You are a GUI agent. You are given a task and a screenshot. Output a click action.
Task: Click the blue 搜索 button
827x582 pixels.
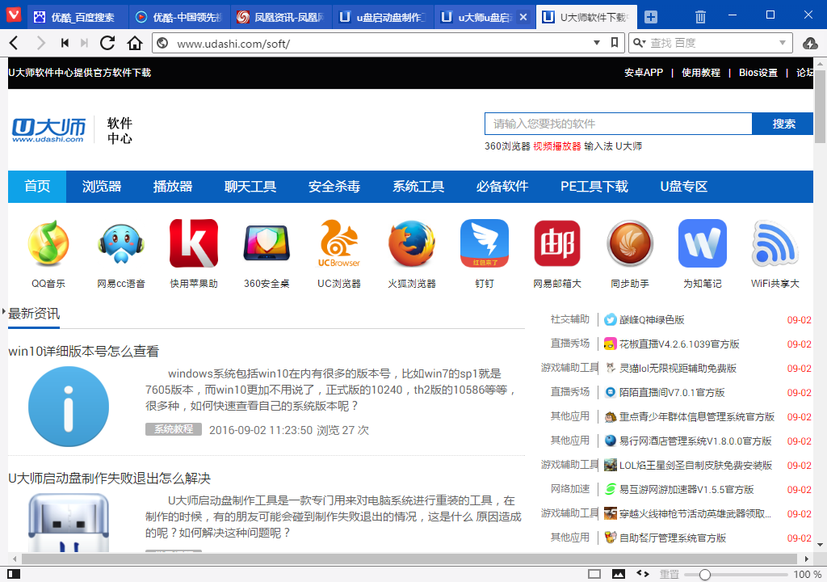point(783,124)
